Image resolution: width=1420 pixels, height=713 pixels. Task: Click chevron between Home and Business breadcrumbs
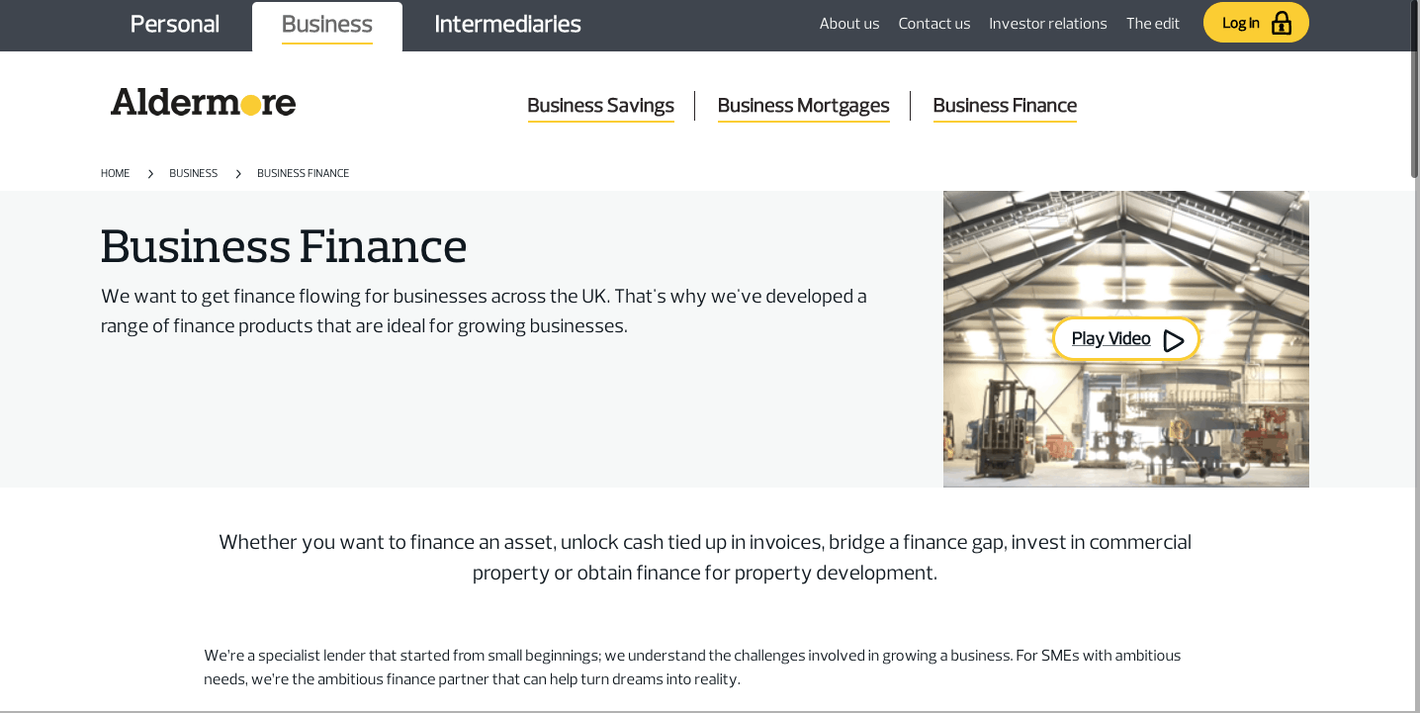click(150, 174)
